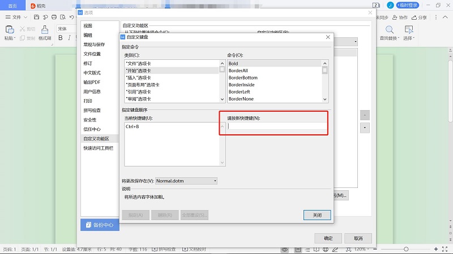Select the "插入"选项卡 category item
The width and height of the screenshot is (453, 254).
click(x=138, y=77)
